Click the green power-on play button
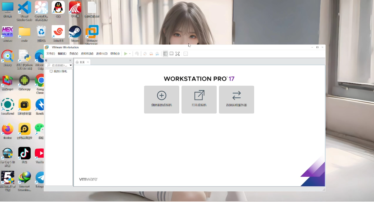374x202 pixels. pyautogui.click(x=126, y=54)
